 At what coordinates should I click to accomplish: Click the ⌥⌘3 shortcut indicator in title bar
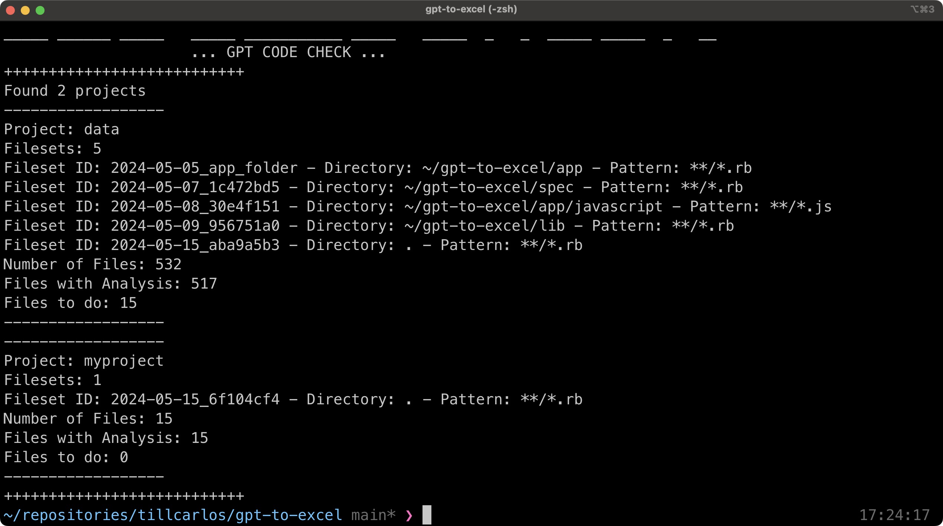click(922, 9)
